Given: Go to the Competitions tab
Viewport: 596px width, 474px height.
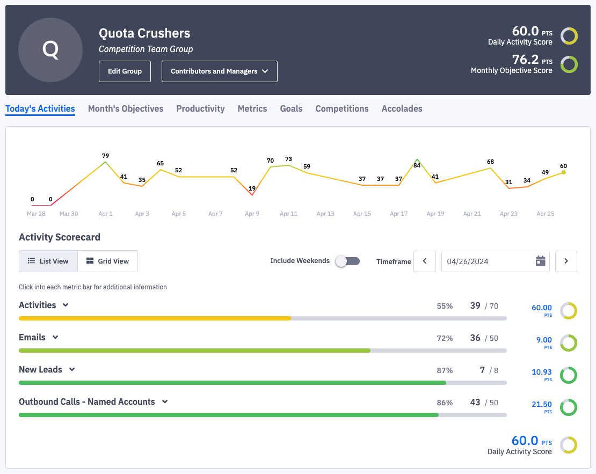Looking at the screenshot, I should coord(342,108).
